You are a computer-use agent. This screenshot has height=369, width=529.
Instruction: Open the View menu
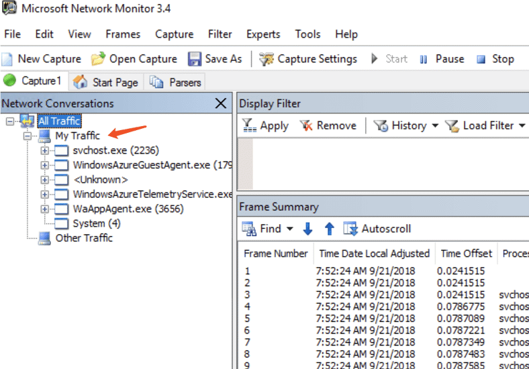[x=79, y=34]
